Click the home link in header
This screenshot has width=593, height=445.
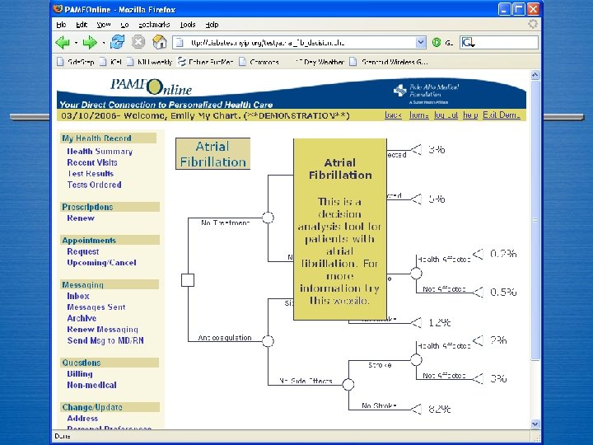(x=418, y=115)
